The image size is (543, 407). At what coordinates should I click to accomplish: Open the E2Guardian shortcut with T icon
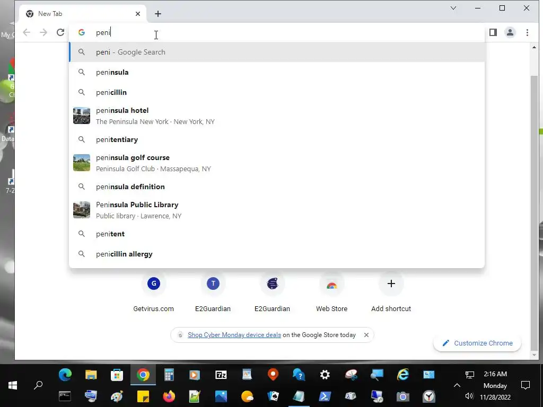pos(213,293)
